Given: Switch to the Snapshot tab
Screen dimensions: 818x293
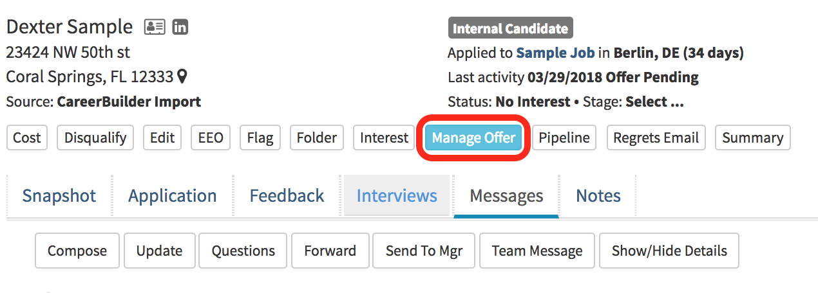Looking at the screenshot, I should pos(59,196).
